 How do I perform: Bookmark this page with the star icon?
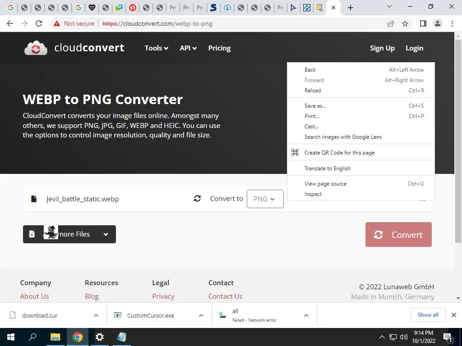click(x=405, y=23)
